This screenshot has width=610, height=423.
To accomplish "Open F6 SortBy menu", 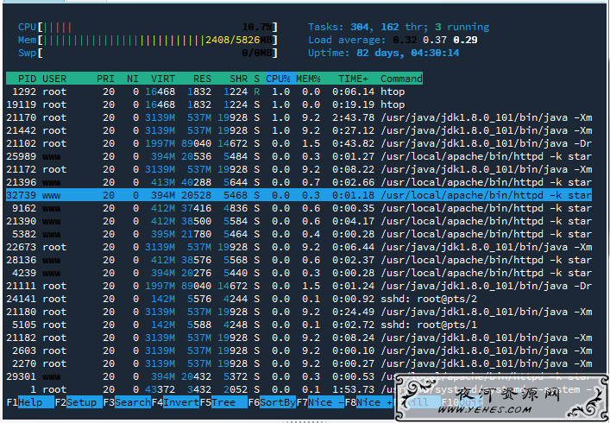I will (272, 402).
